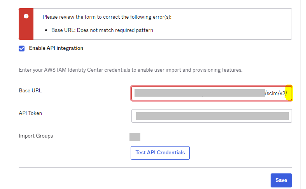The width and height of the screenshot is (306, 189).
Task: Focus the API Token input field
Action: 212,116
